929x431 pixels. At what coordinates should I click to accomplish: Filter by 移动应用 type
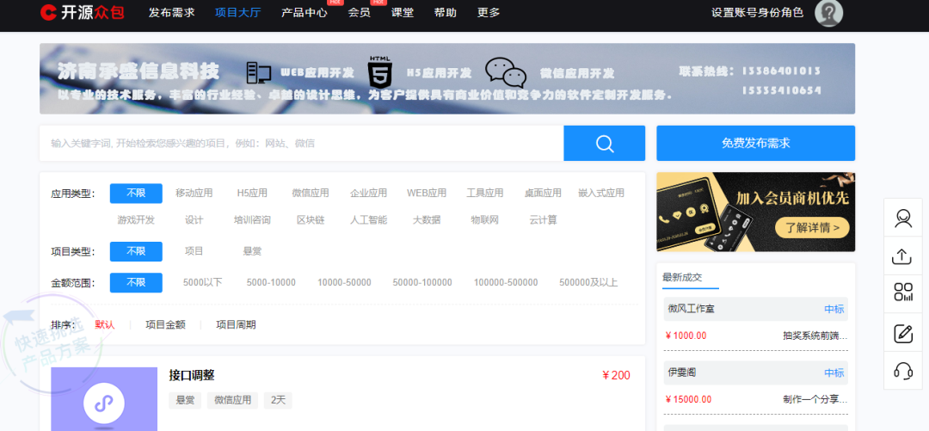point(194,194)
